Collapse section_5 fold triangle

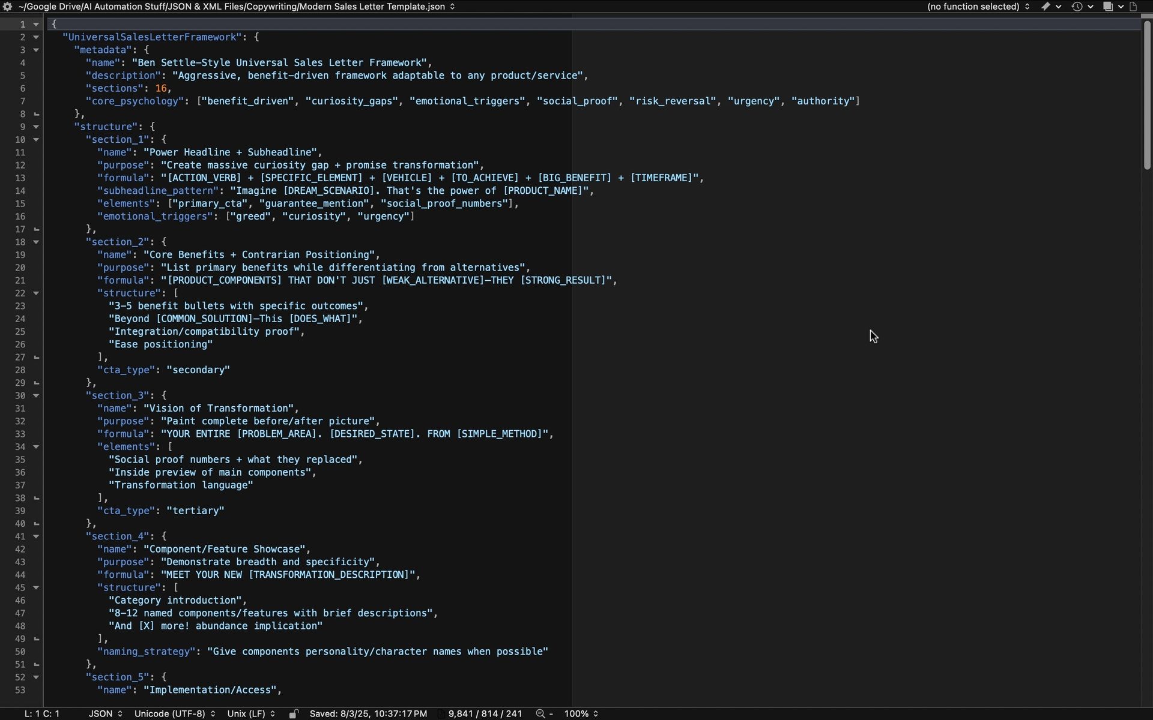click(36, 677)
